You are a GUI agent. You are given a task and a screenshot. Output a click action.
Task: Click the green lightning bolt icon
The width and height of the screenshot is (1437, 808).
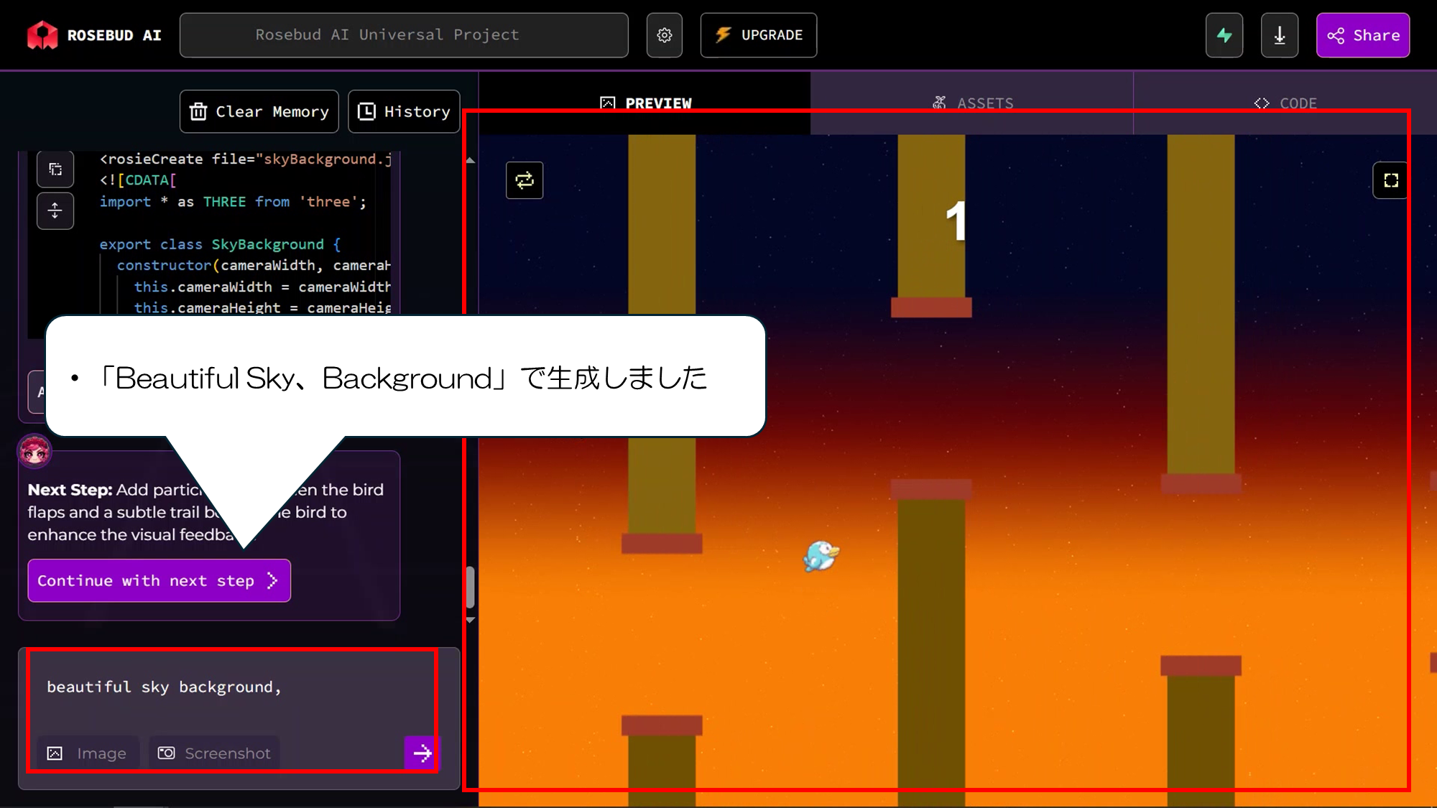pos(1224,35)
